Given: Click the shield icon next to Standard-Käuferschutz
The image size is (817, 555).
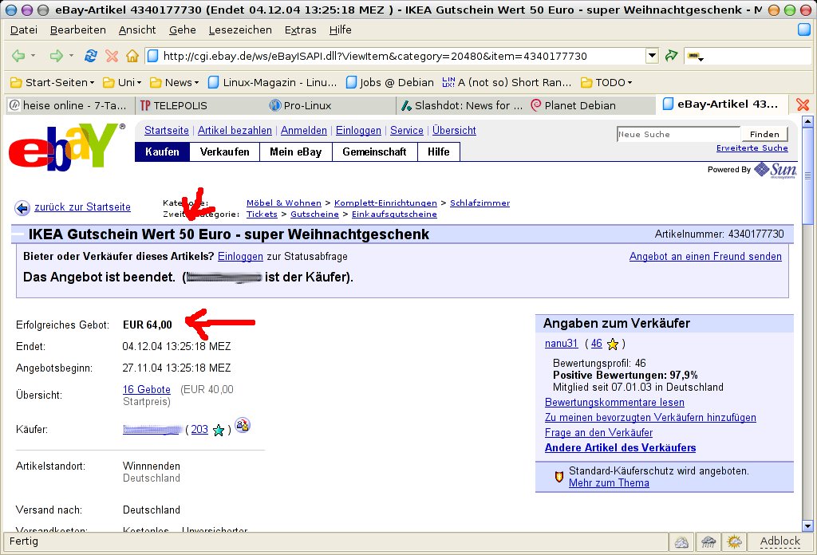Looking at the screenshot, I should coord(558,476).
